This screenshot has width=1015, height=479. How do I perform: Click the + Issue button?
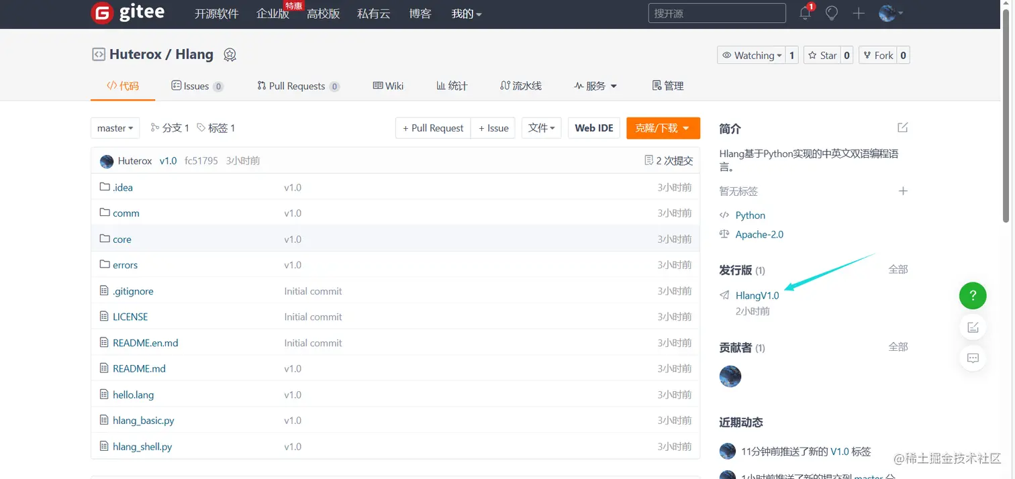click(493, 127)
